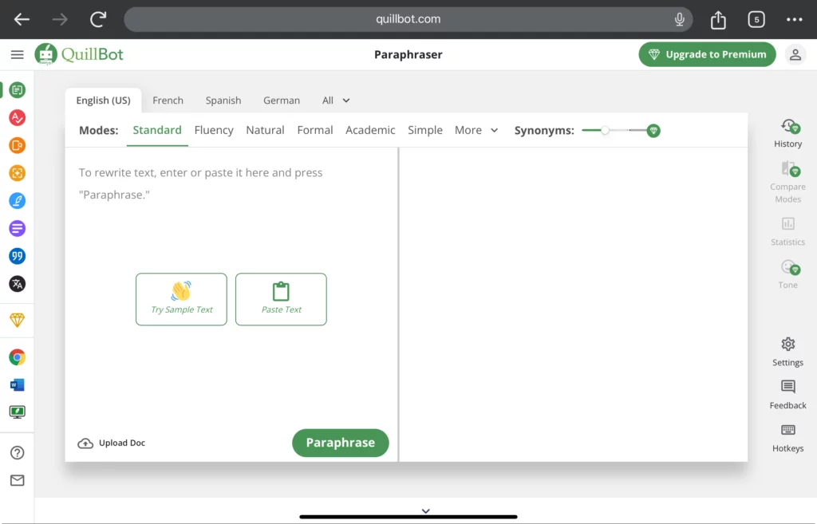Open the Statistics panel
This screenshot has height=524, width=817.
pyautogui.click(x=787, y=232)
